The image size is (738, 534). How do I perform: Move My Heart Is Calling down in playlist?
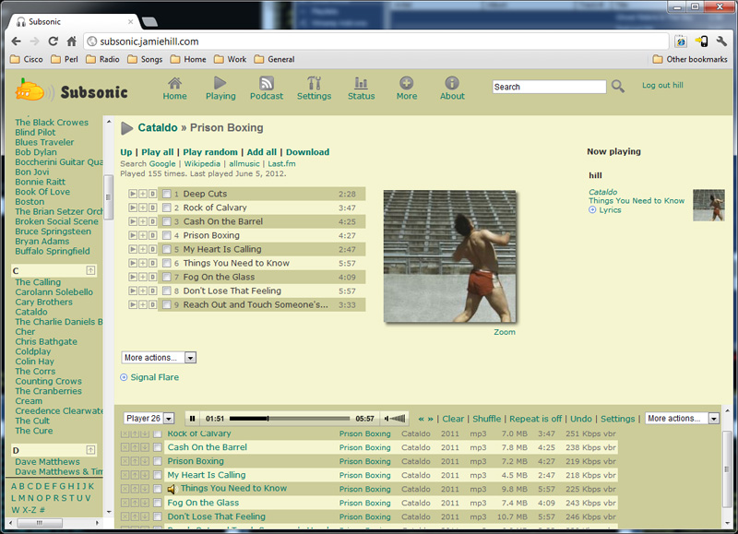point(145,475)
